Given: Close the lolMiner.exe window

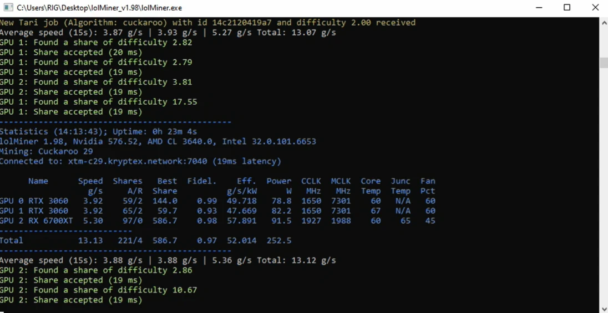Looking at the screenshot, I should pos(595,8).
